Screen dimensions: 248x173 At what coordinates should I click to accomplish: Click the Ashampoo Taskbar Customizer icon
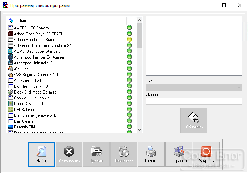point(10,57)
